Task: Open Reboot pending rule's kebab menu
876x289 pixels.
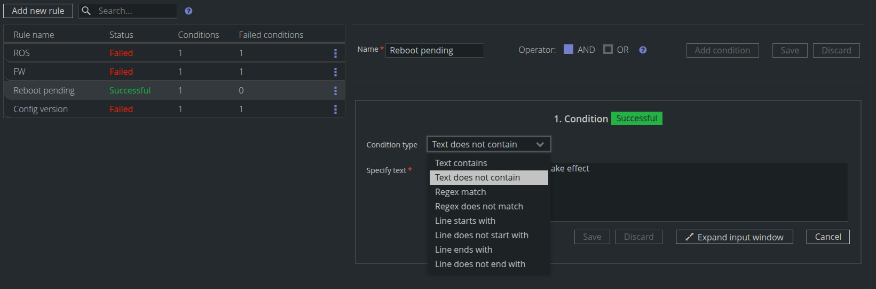Action: [335, 91]
